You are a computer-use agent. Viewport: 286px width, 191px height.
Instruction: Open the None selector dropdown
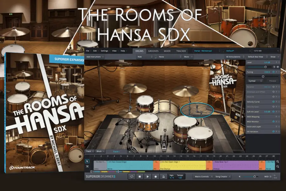click(170, 57)
